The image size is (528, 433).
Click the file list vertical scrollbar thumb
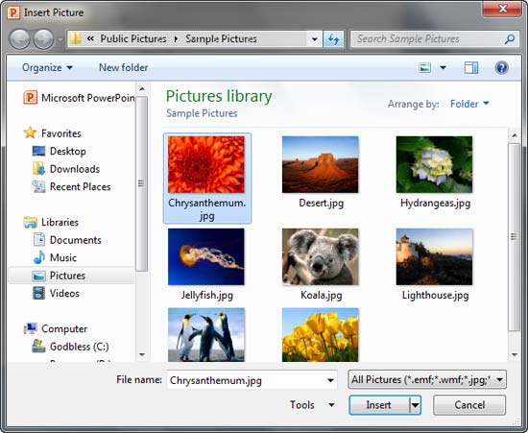coord(515,237)
